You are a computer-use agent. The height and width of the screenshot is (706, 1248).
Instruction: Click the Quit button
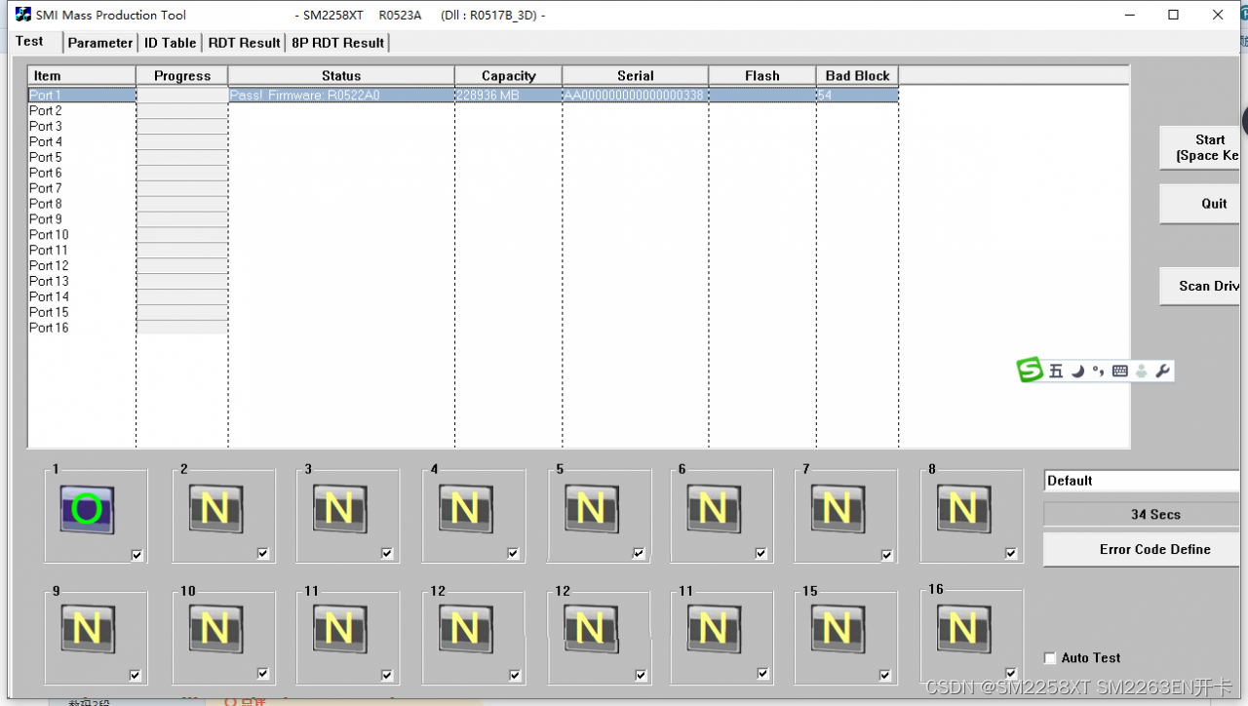1199,204
